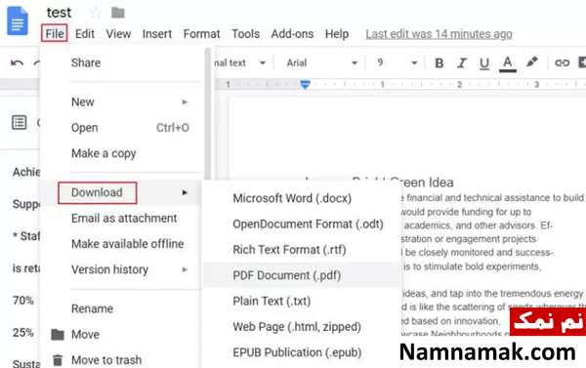Click the 70% outline entry
586x368 pixels.
pos(23,301)
